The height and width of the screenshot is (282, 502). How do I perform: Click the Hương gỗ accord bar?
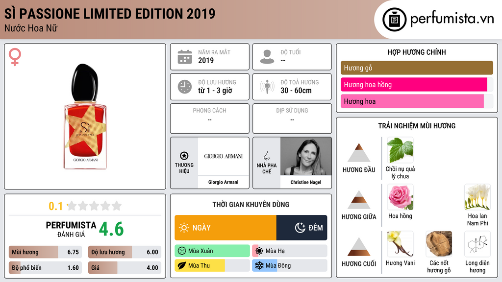click(x=417, y=68)
